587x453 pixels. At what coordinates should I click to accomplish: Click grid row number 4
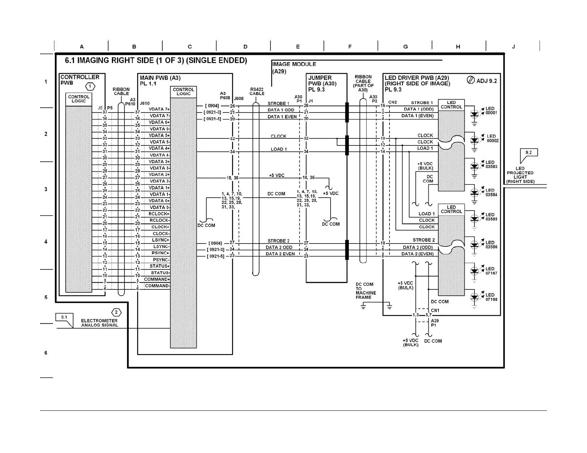[46, 242]
